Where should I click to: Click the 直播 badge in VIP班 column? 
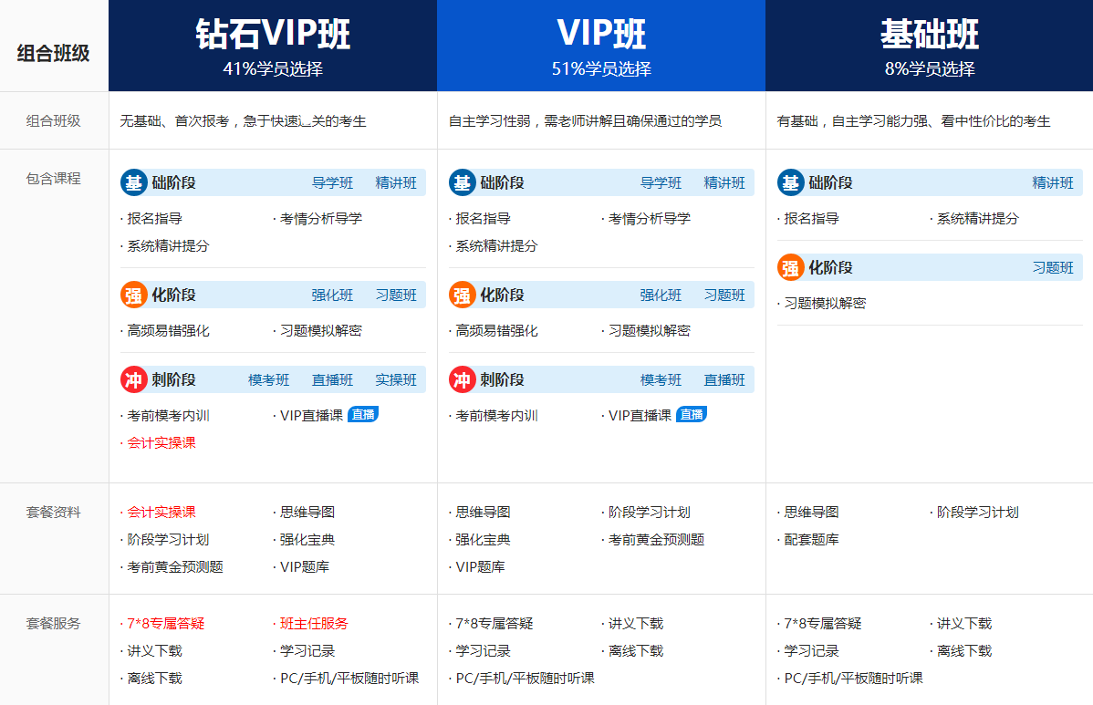(x=692, y=415)
